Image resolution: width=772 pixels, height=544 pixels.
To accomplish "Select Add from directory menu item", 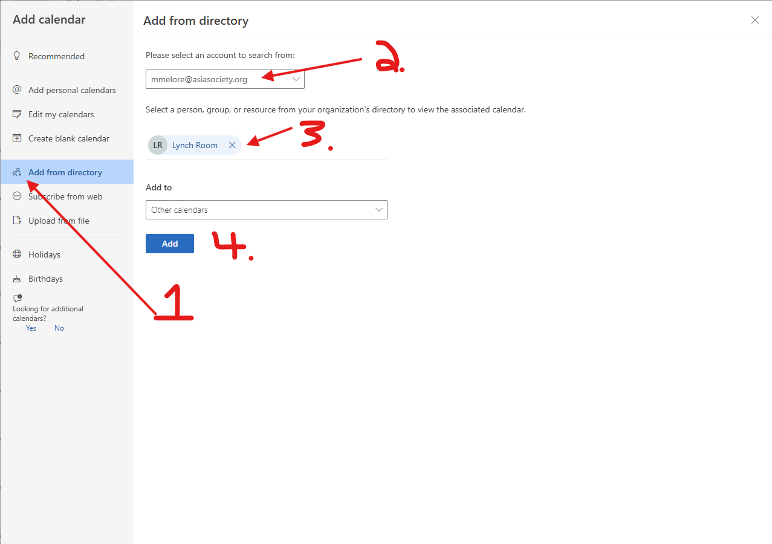I will (65, 172).
